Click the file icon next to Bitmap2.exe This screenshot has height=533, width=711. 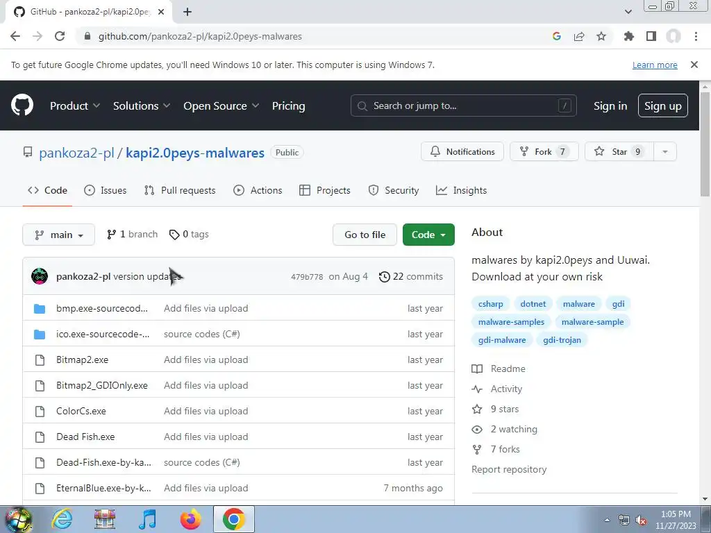40,360
